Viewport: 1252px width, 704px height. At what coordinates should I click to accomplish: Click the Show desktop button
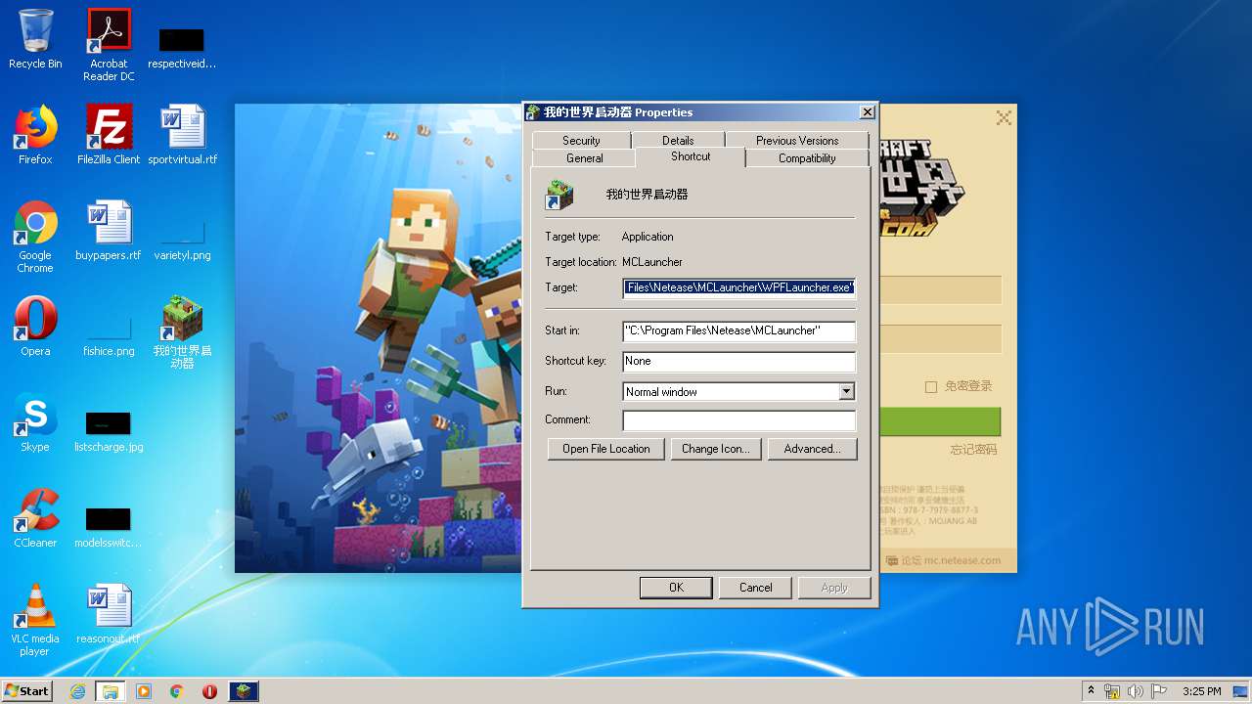1241,691
